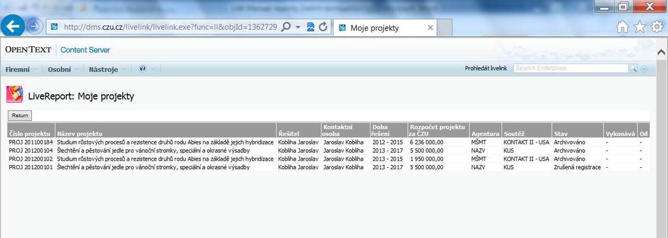The height and width of the screenshot is (238, 668).
Task: Select project number PROJ 201100184
Action: click(x=31, y=142)
